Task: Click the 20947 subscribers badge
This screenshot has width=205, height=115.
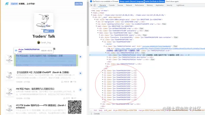Action: [48, 31]
